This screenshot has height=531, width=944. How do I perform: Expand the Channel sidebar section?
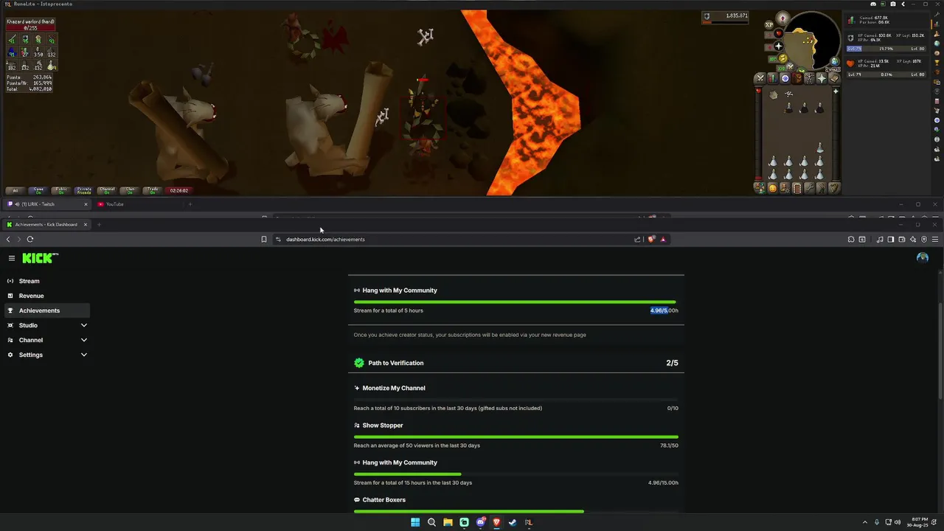coord(47,340)
